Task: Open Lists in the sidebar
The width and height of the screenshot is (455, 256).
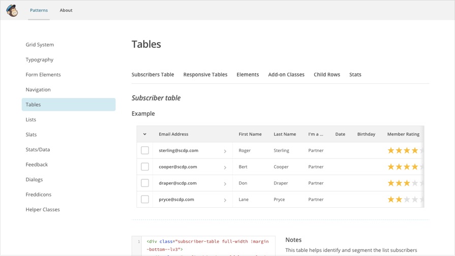Action: click(31, 119)
